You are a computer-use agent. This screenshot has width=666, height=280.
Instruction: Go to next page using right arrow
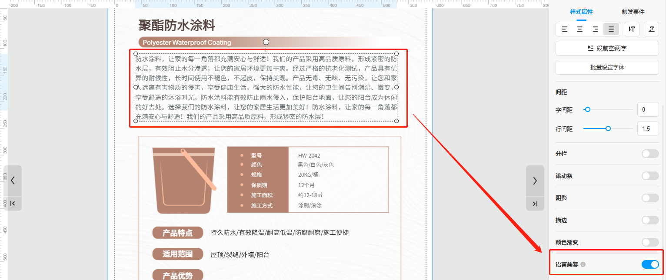(x=535, y=181)
